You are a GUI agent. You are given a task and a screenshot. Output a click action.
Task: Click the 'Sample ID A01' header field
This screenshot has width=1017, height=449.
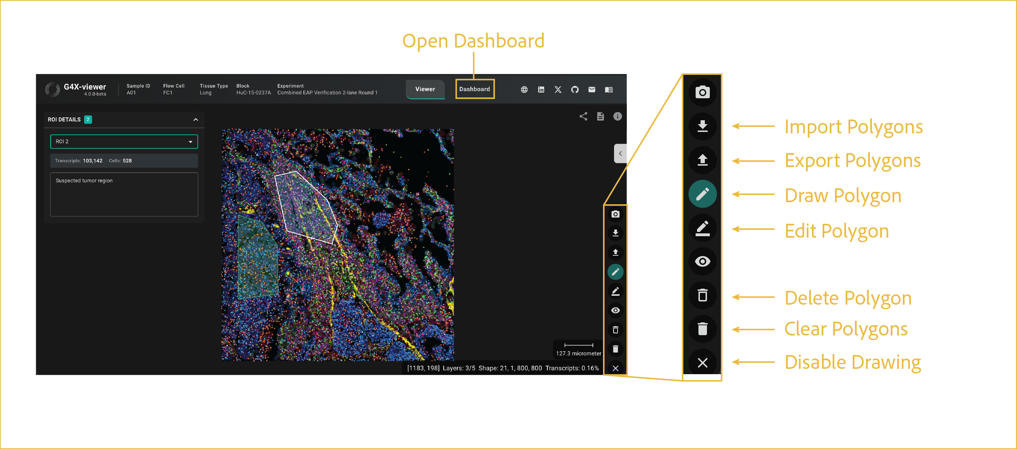[138, 89]
